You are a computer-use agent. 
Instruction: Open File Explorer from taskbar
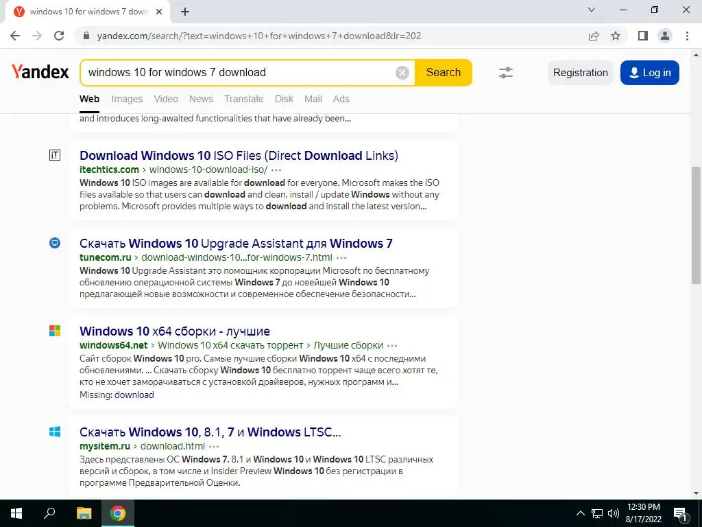pos(84,513)
